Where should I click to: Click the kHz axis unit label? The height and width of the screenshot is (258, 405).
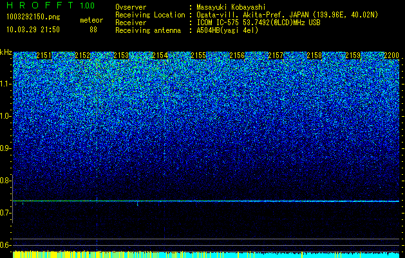6,52
